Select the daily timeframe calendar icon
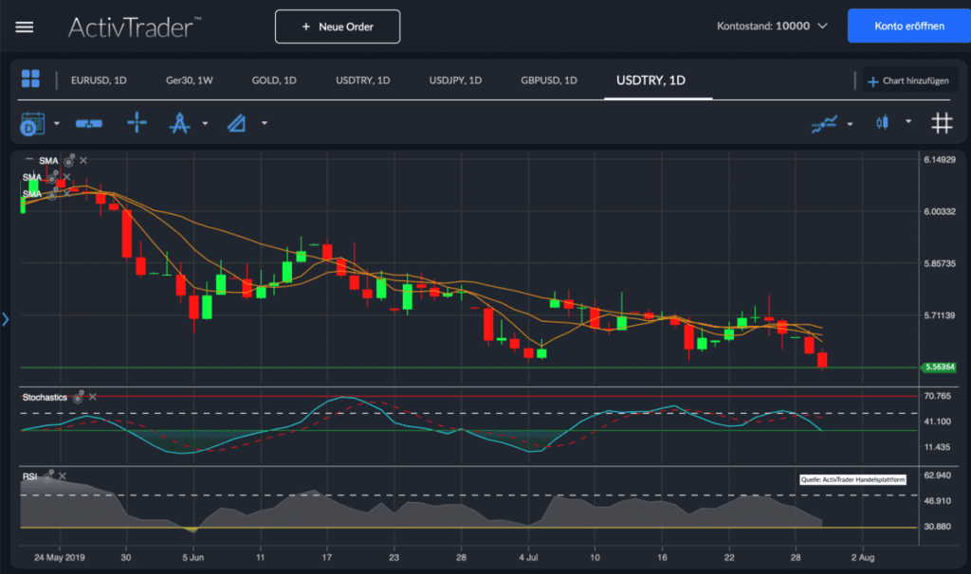The image size is (971, 574). pos(32,124)
